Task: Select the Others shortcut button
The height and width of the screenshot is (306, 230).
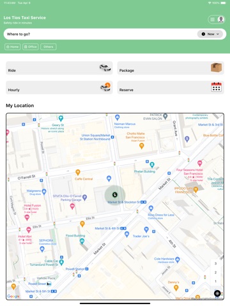Action: tap(49, 47)
